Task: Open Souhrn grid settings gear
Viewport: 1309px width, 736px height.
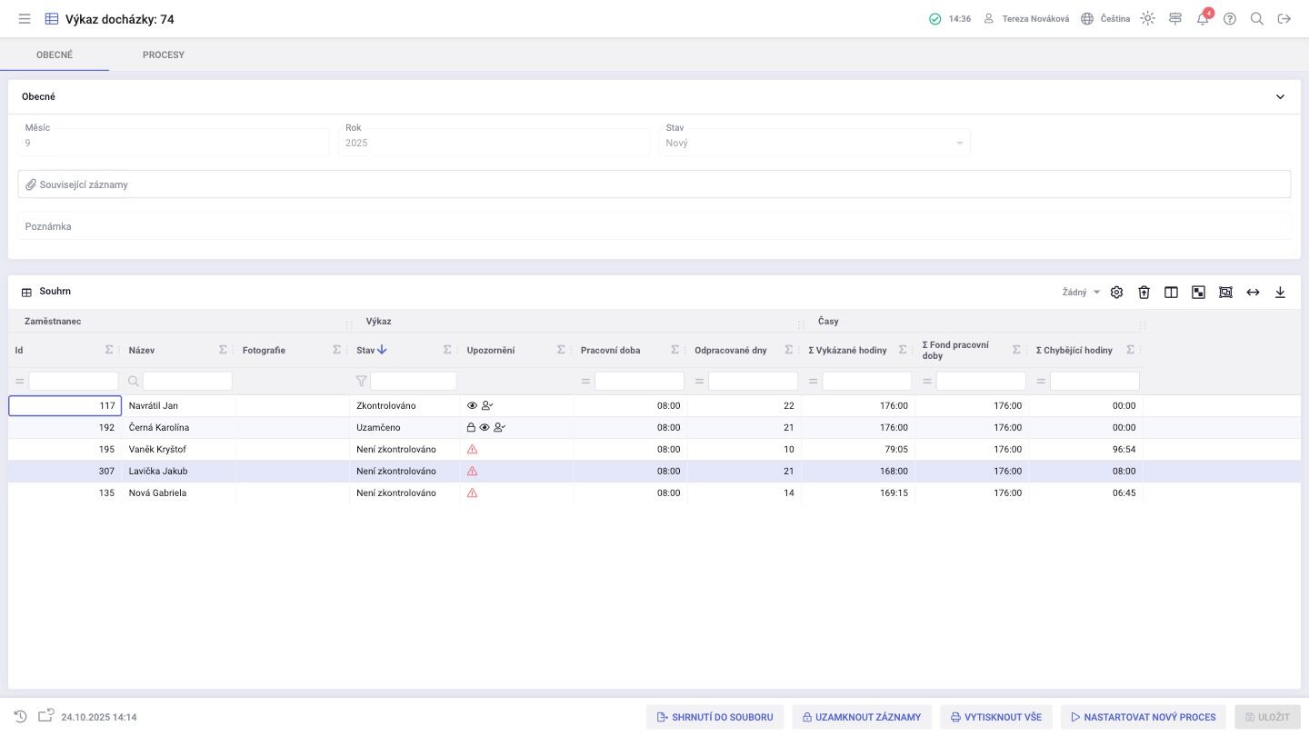Action: [x=1117, y=293]
